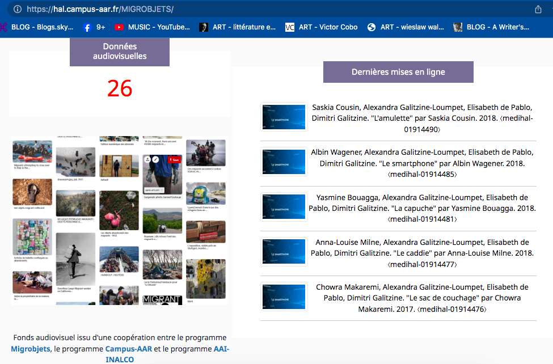Click the URL hal.campus-aar.fr/MIGROBJETS/
Image resolution: width=553 pixels, height=364 pixels.
tap(100, 9)
